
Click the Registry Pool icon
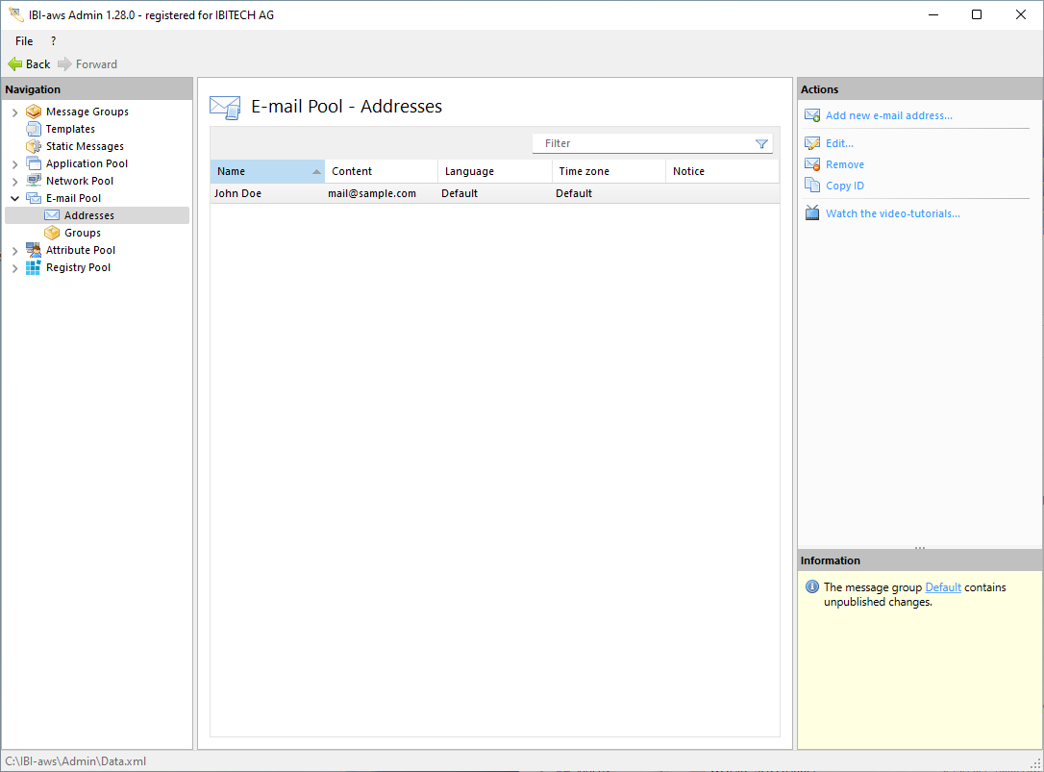[x=34, y=267]
